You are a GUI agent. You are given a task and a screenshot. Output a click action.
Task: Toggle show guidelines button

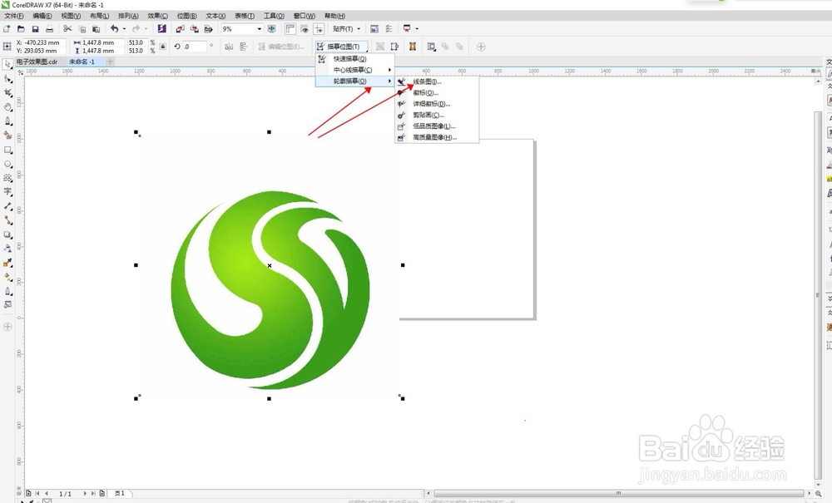click(x=319, y=28)
